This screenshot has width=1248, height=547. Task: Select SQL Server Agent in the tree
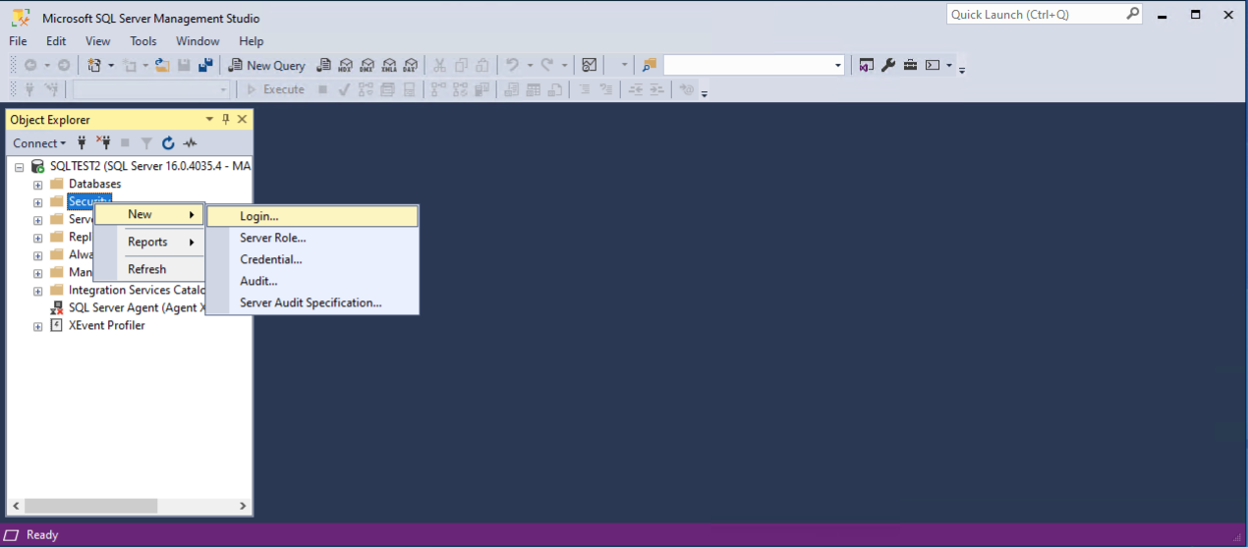pyautogui.click(x=138, y=307)
